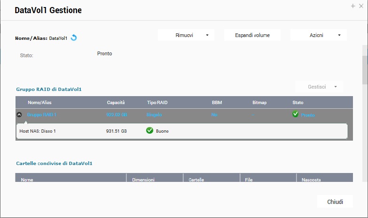The width and height of the screenshot is (368, 218).
Task: Click the File column header
Action: 249,179
